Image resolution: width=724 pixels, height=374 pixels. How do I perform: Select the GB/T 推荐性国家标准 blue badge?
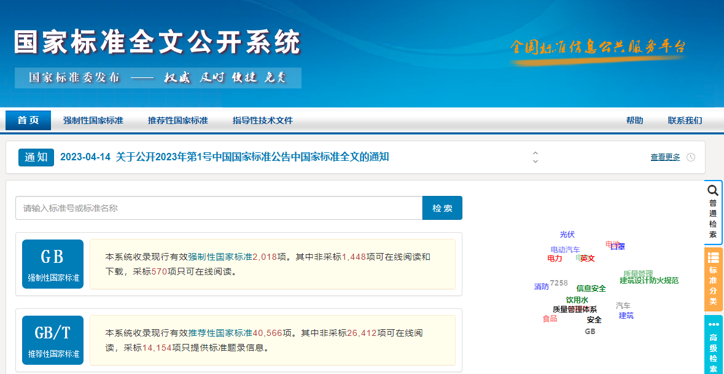52,340
